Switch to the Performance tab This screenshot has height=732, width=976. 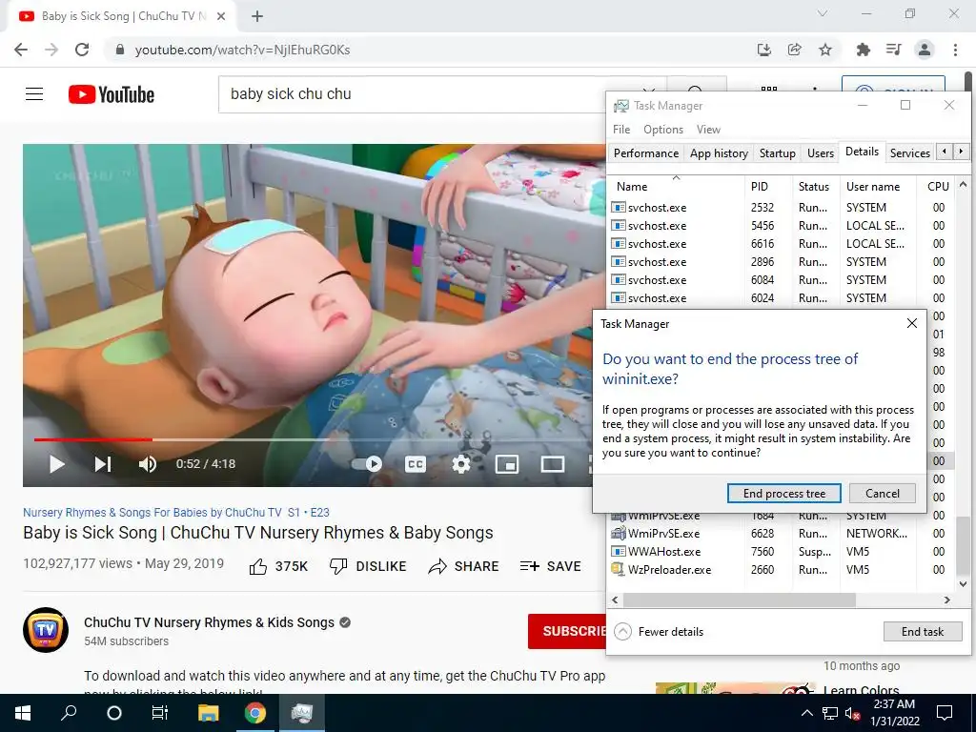coord(646,153)
